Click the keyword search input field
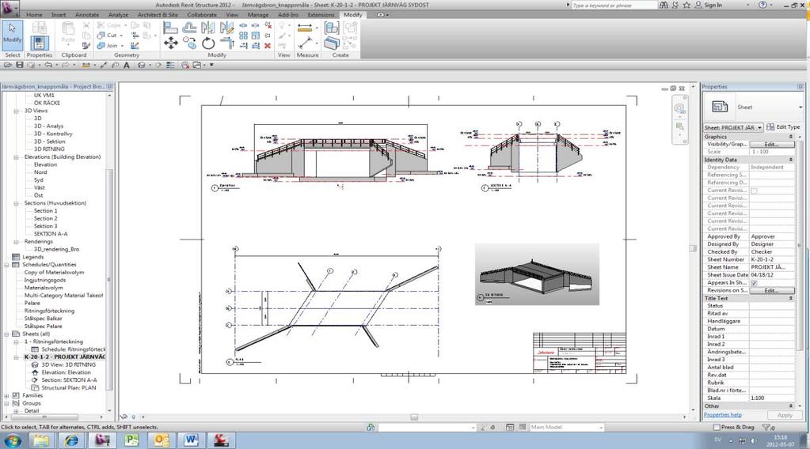 (x=614, y=6)
